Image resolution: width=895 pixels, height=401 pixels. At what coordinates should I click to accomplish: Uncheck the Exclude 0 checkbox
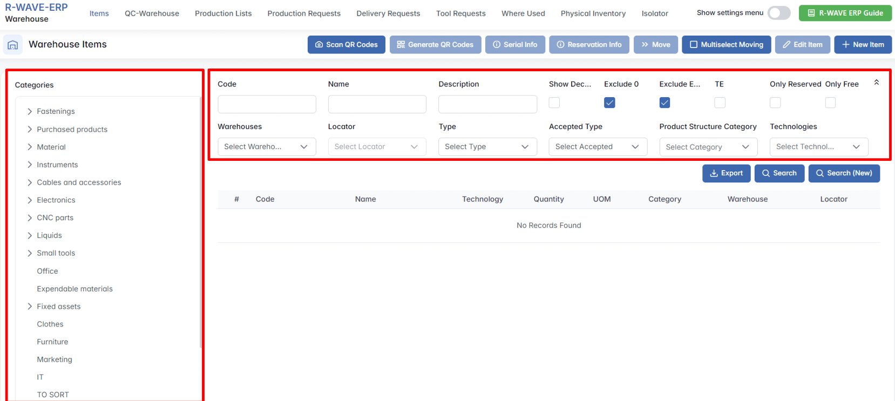pos(609,103)
